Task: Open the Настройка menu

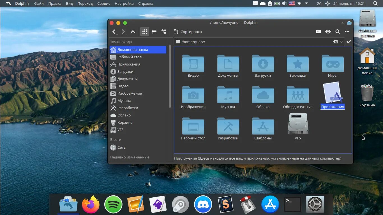Action: pos(124,3)
